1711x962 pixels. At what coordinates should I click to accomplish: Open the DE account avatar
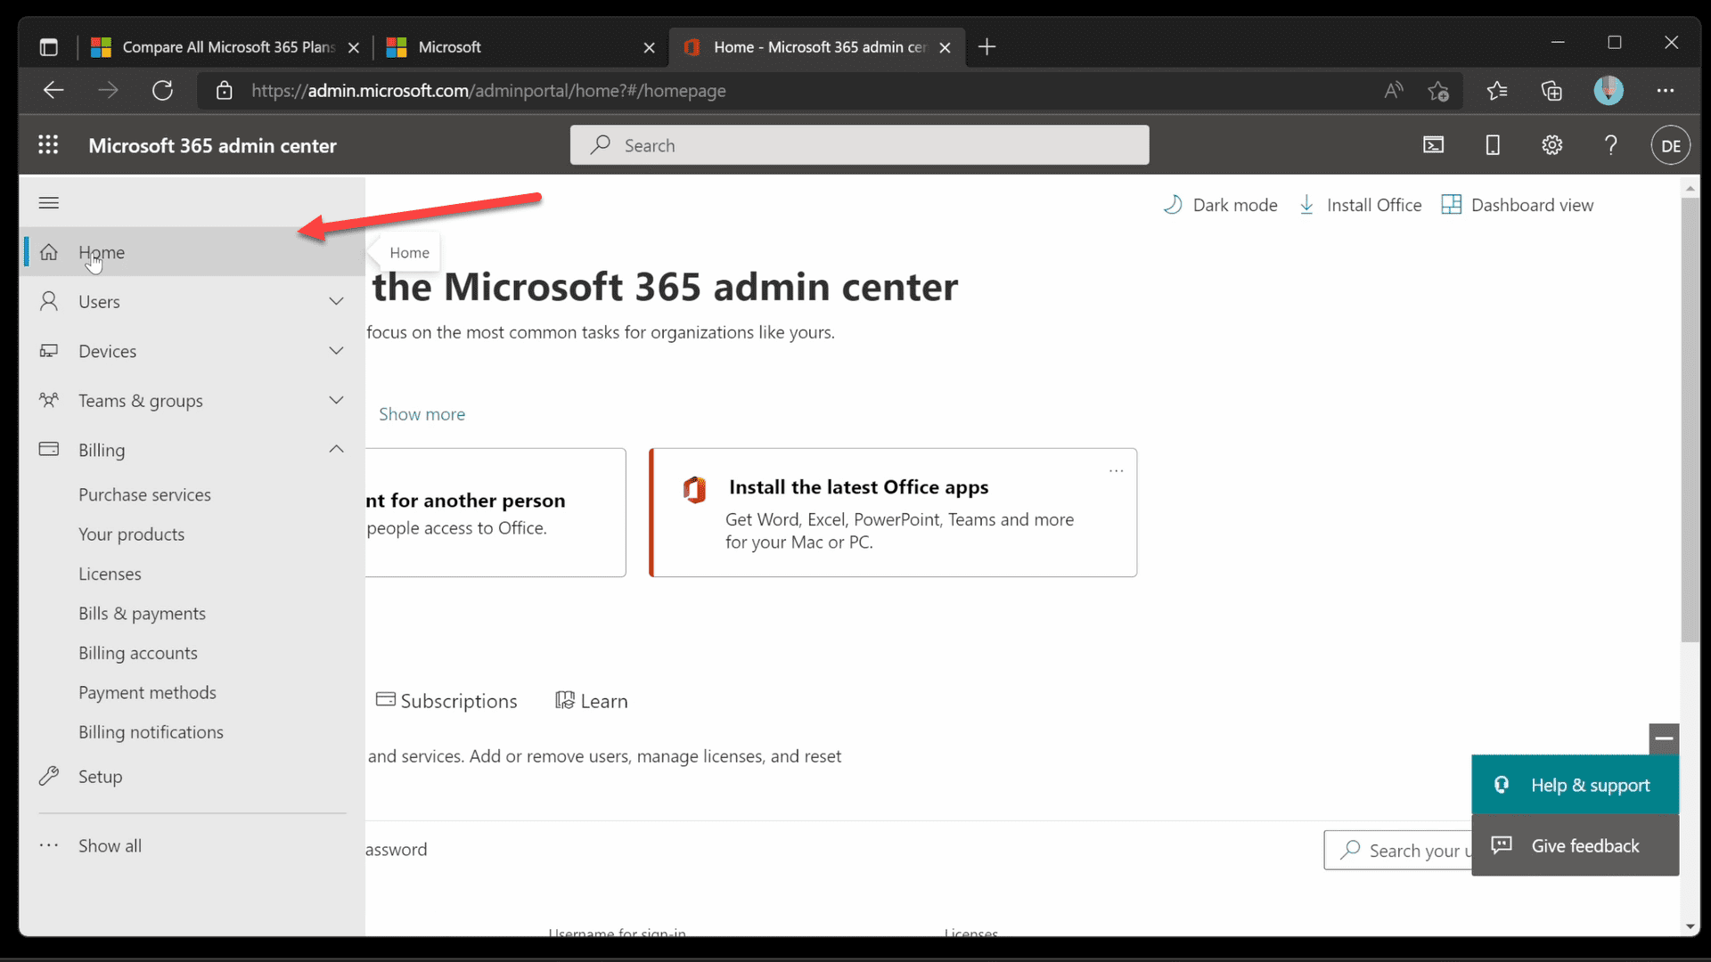point(1670,145)
